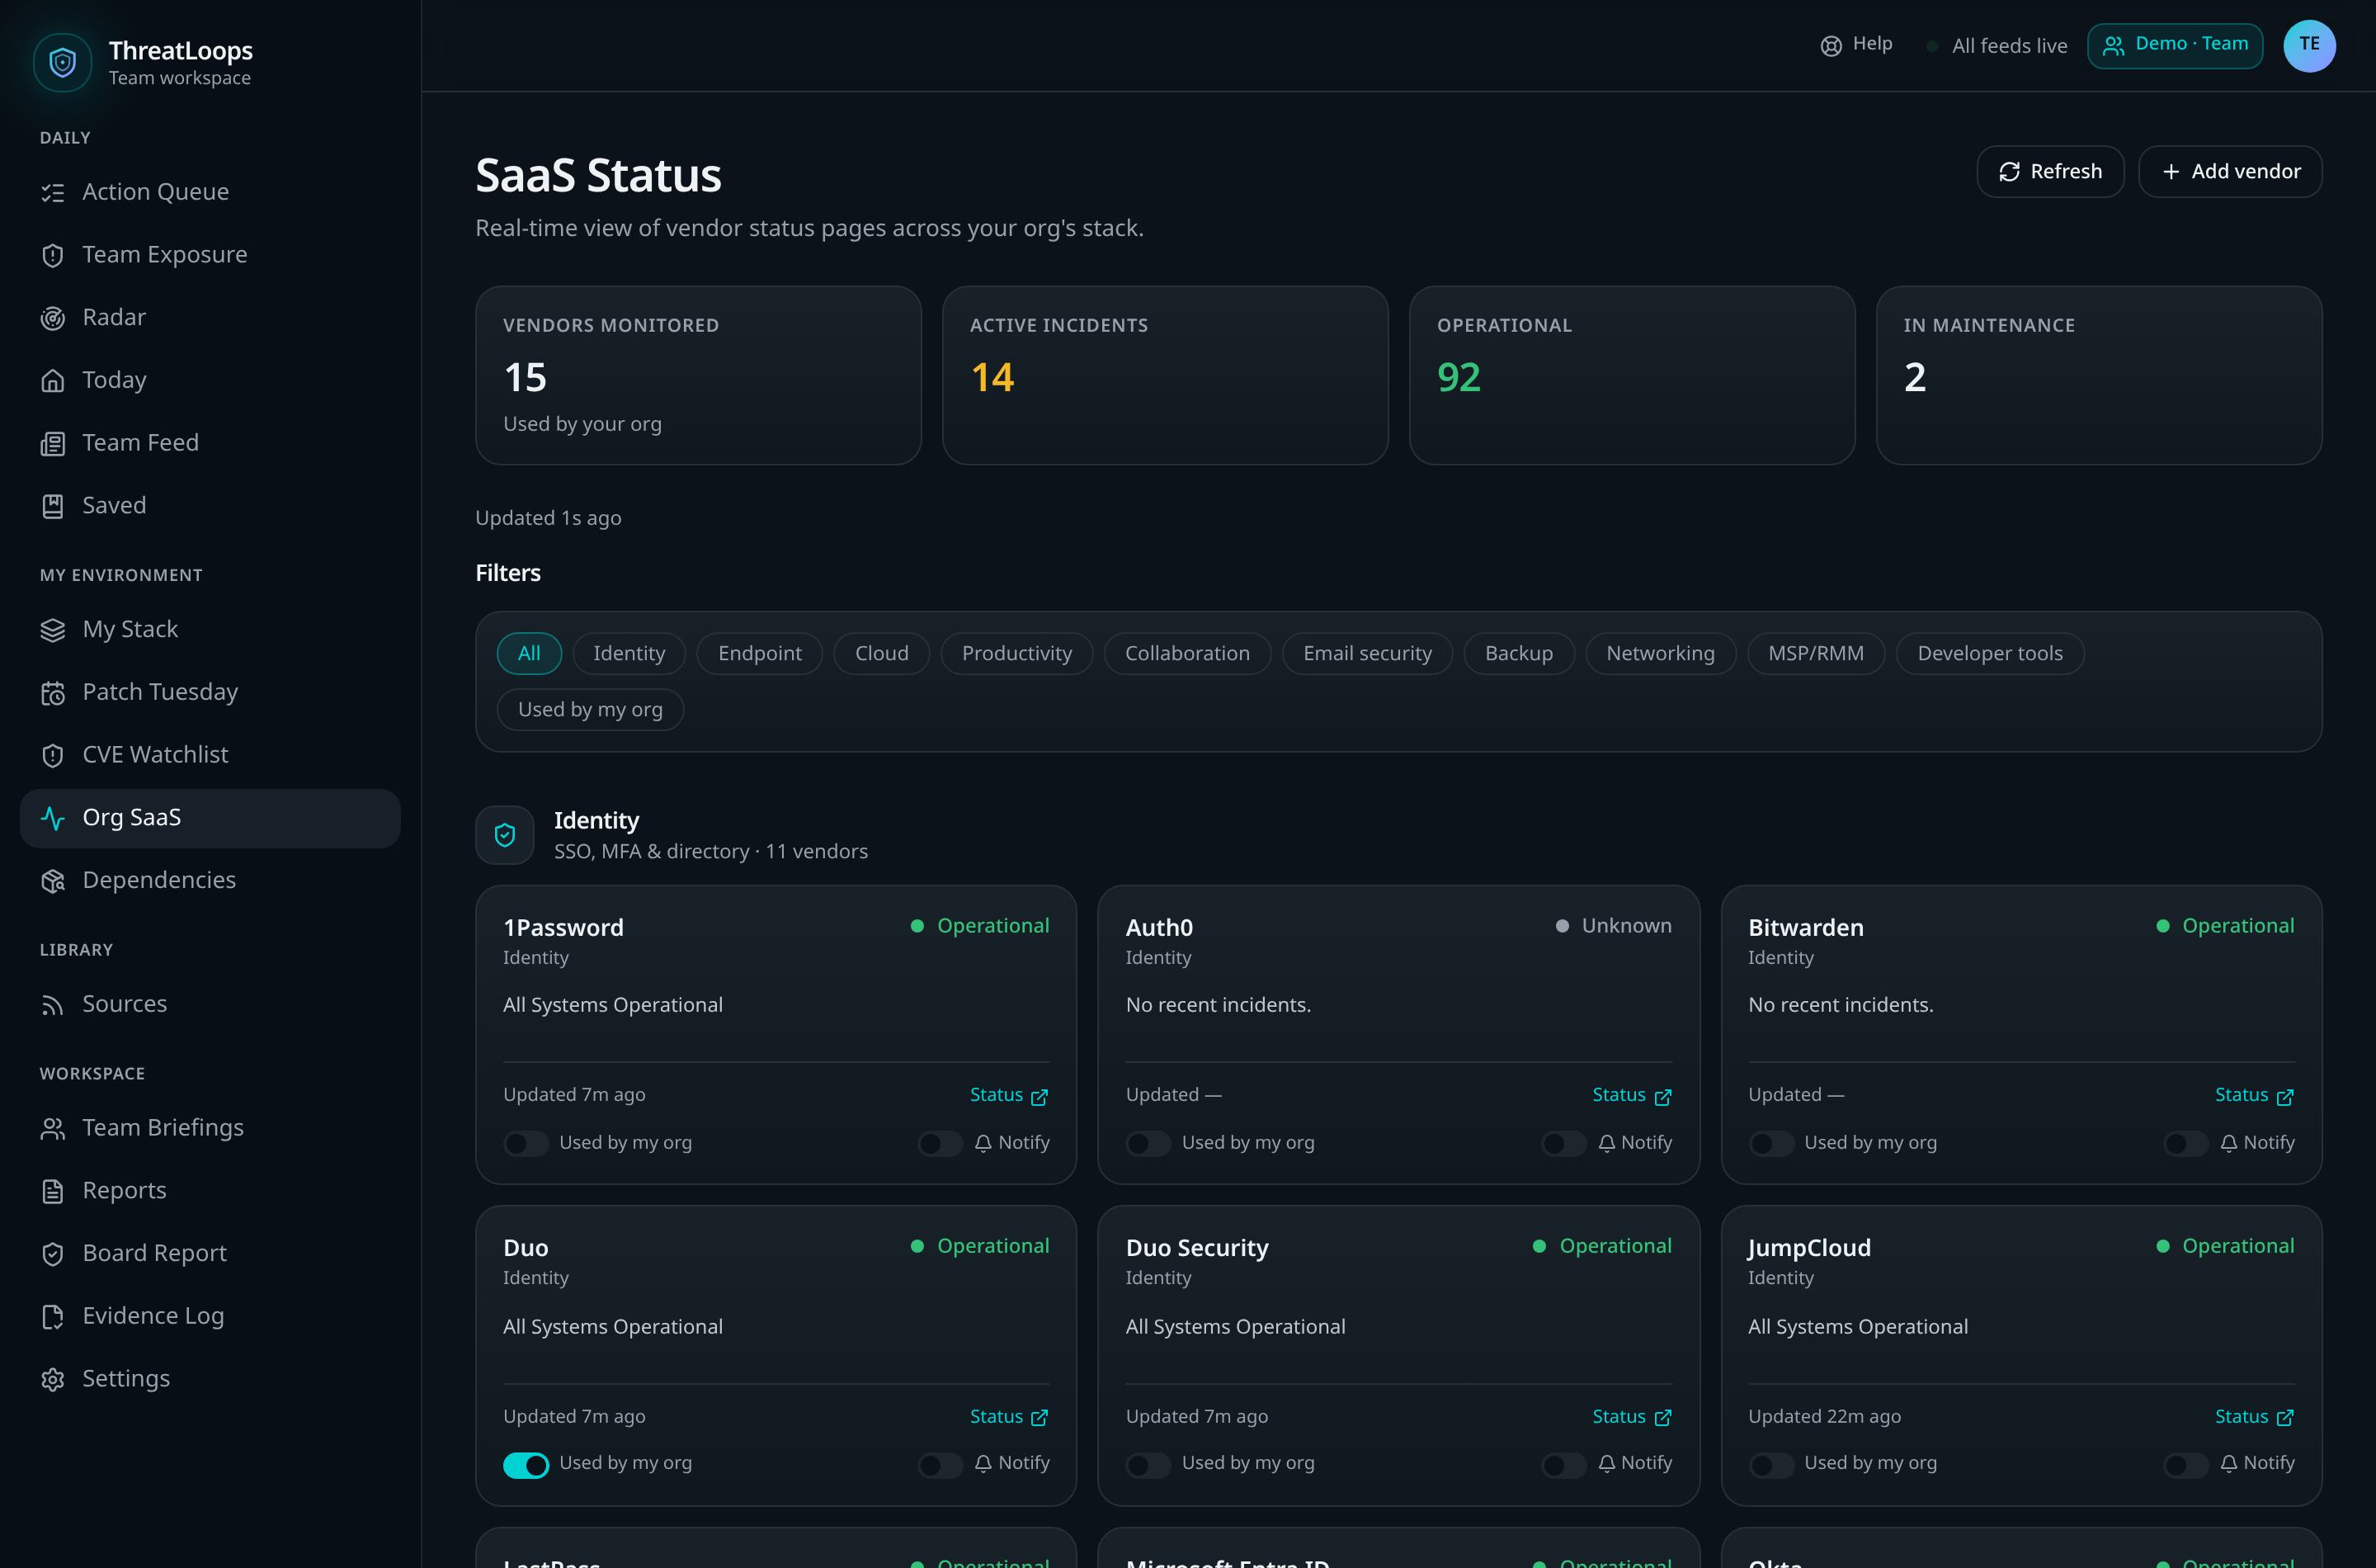Filter vendors by Backup
Viewport: 2376px width, 1568px height.
pos(1518,654)
